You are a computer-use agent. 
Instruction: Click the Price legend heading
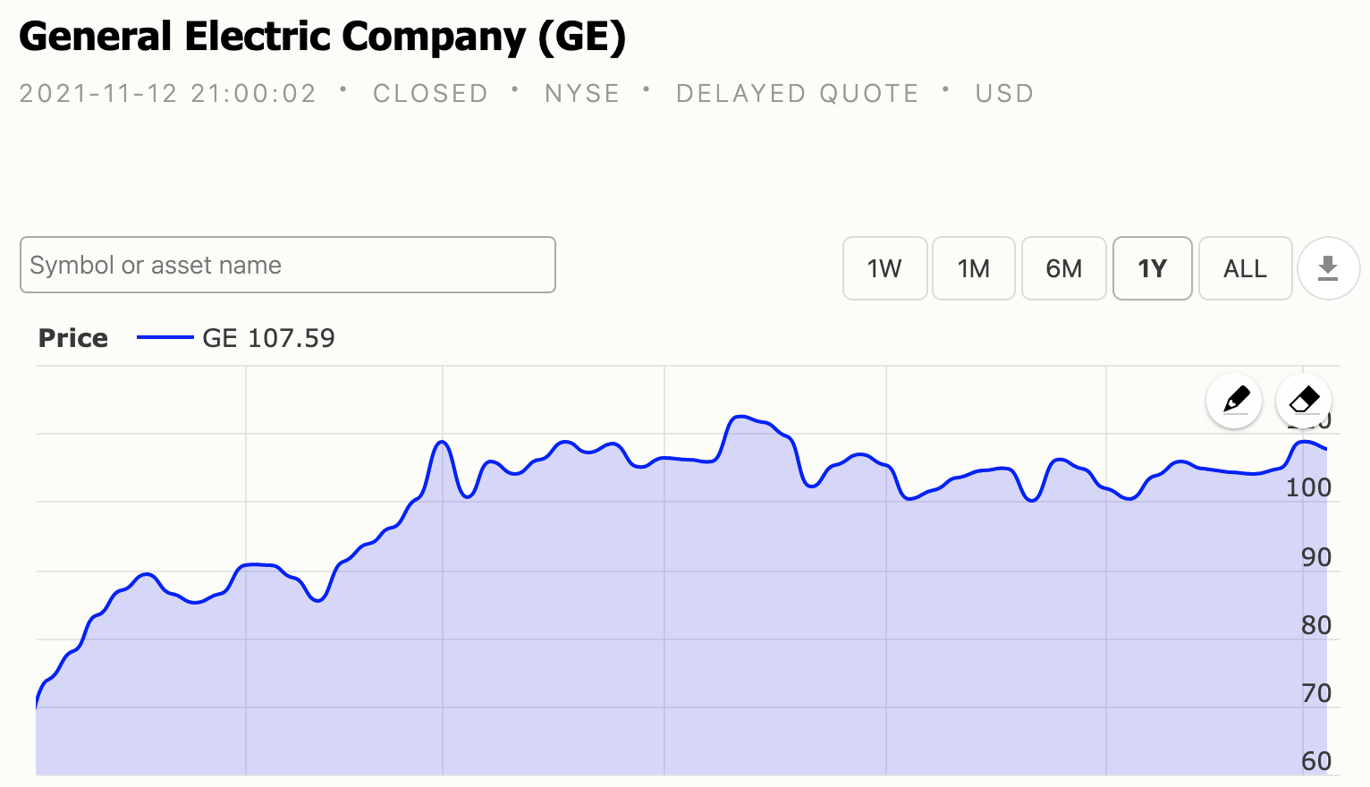tap(73, 338)
